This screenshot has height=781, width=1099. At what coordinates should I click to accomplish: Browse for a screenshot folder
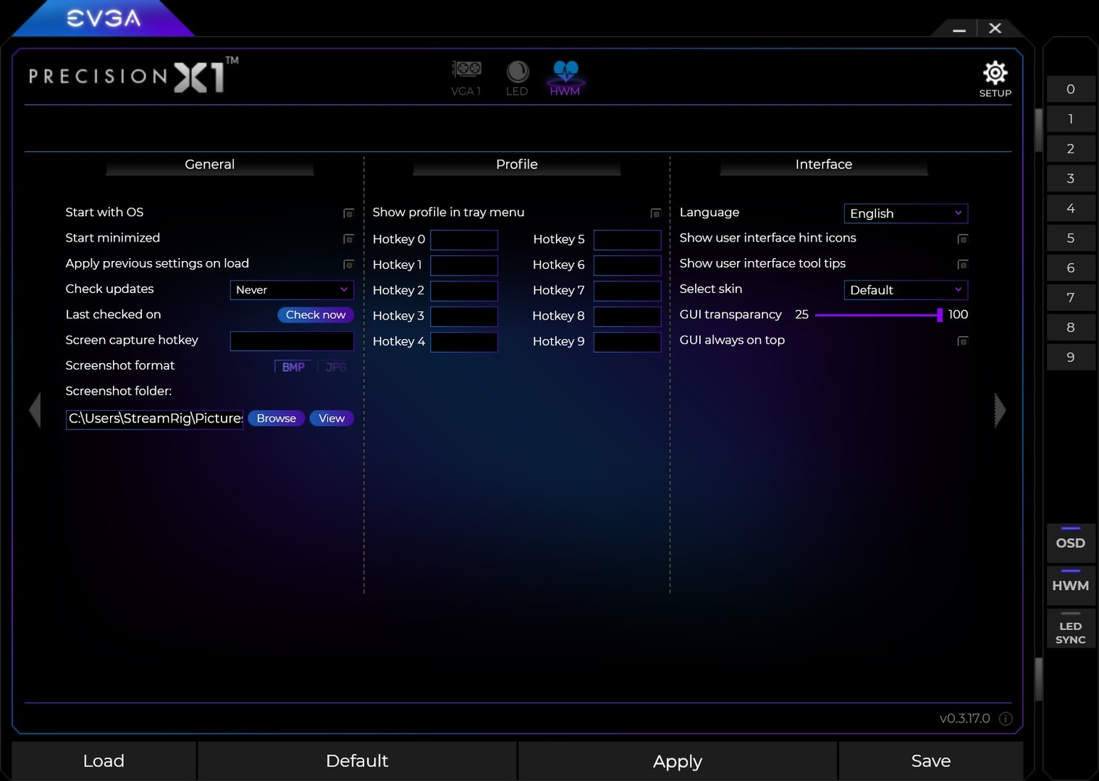click(x=276, y=418)
